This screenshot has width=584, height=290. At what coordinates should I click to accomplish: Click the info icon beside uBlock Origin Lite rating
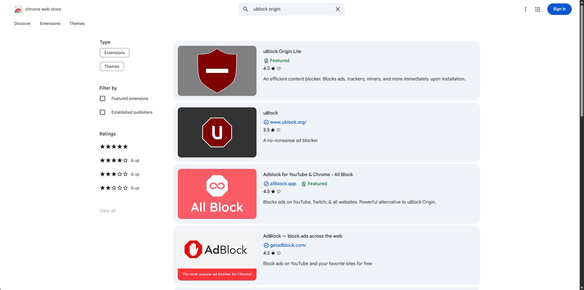click(279, 69)
